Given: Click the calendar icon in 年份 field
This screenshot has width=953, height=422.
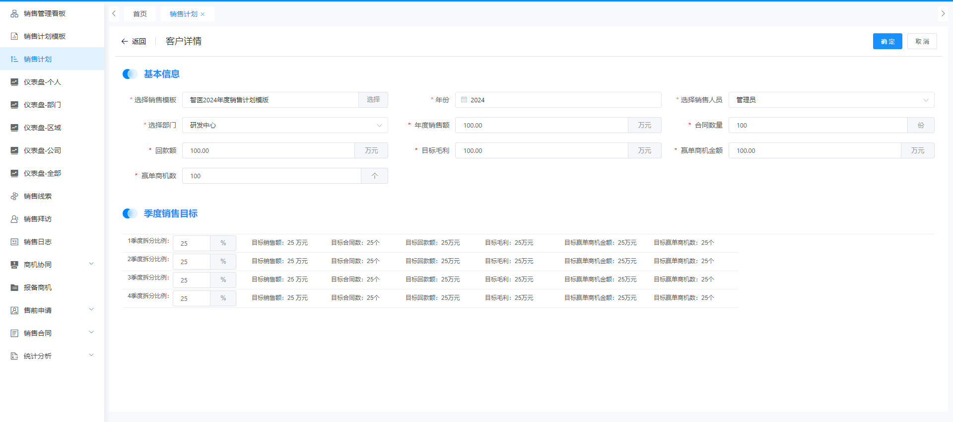Looking at the screenshot, I should tap(464, 100).
